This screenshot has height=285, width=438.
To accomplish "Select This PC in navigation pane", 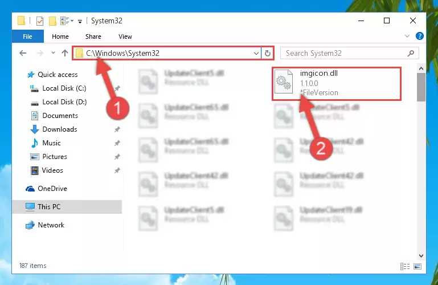I will point(67,207).
